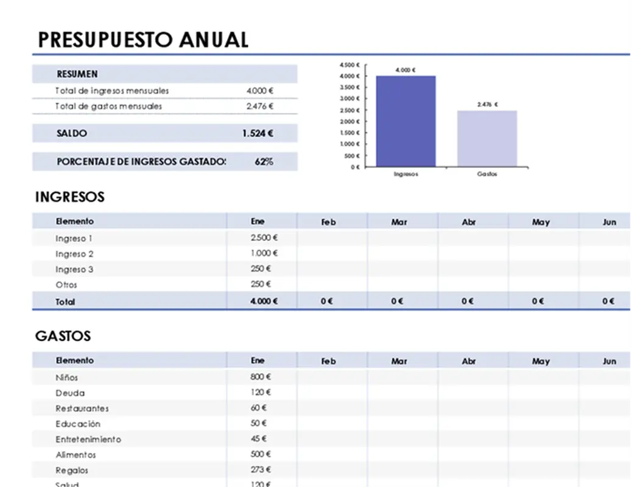Select the Total de gastos mensuales value
The height and width of the screenshot is (487, 632).
260,106
